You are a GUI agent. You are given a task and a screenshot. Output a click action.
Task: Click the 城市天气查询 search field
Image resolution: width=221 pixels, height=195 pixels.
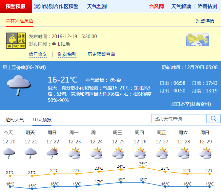[x=179, y=119]
